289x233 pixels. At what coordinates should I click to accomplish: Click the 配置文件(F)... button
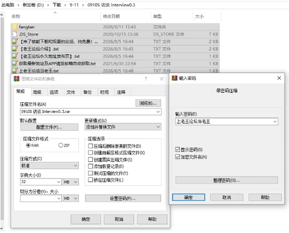[49, 127]
